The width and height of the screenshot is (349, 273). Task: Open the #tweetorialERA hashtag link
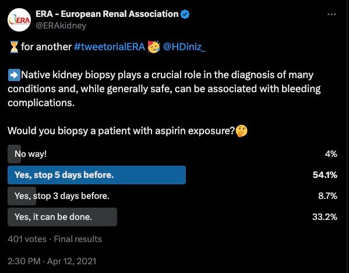(110, 47)
